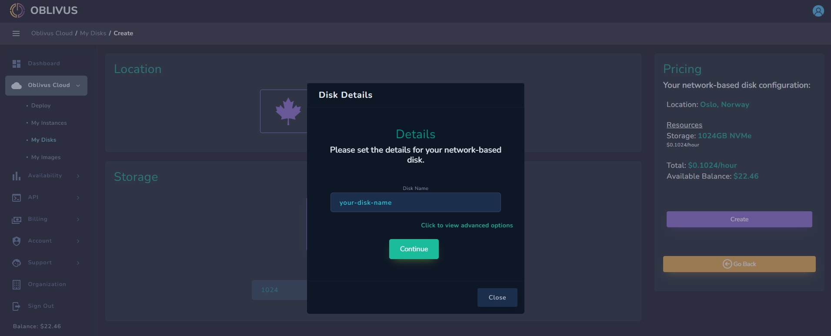Open the Dashboard menu item
Viewport: 831px width, 336px height.
(44, 63)
